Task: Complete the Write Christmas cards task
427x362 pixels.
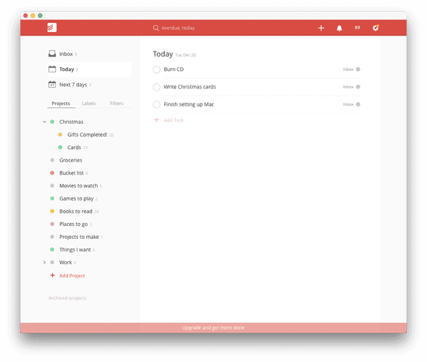Action: [156, 87]
